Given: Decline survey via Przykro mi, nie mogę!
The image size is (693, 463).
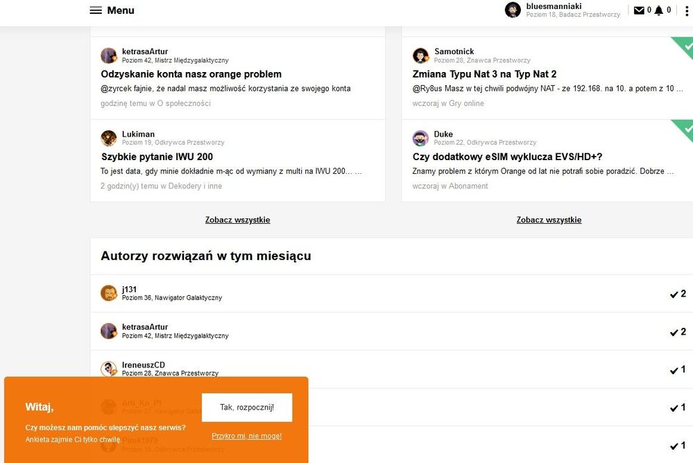Looking at the screenshot, I should [246, 436].
